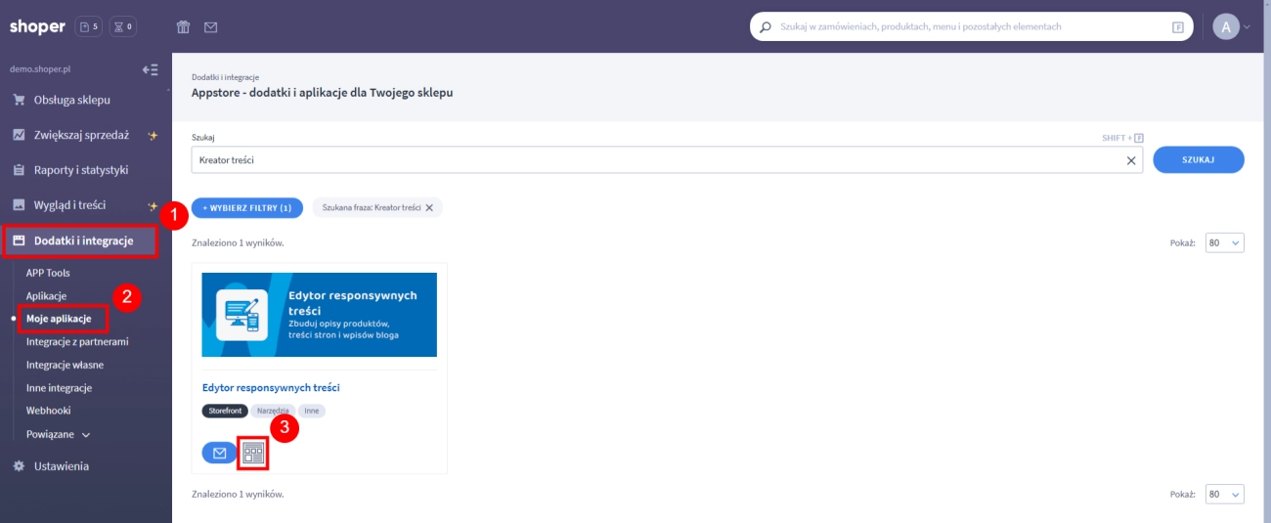Open the envelope messages icon in header
The width and height of the screenshot is (1271, 523).
(210, 27)
